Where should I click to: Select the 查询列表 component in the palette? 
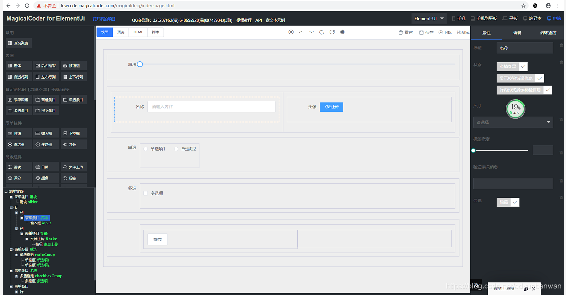[18, 43]
